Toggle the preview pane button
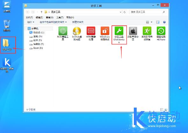Image resolution: width=188 pixels, height=133 pixels. (158, 22)
